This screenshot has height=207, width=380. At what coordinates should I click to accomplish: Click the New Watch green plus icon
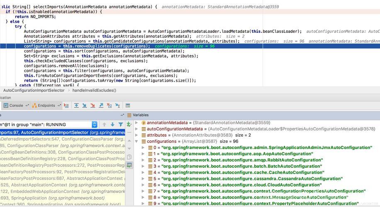click(129, 124)
